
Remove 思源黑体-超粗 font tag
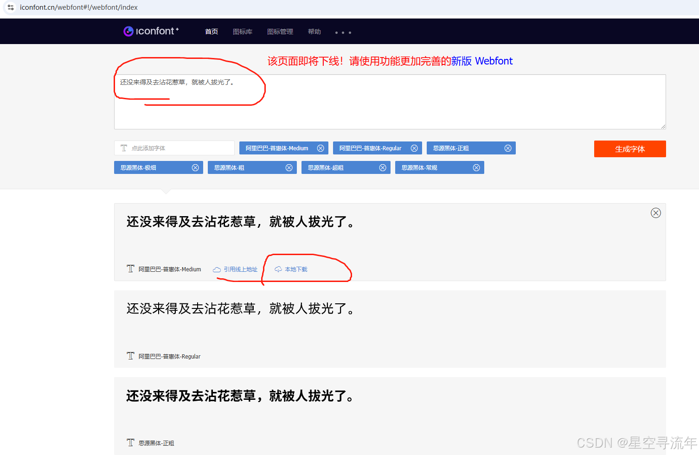tap(383, 167)
